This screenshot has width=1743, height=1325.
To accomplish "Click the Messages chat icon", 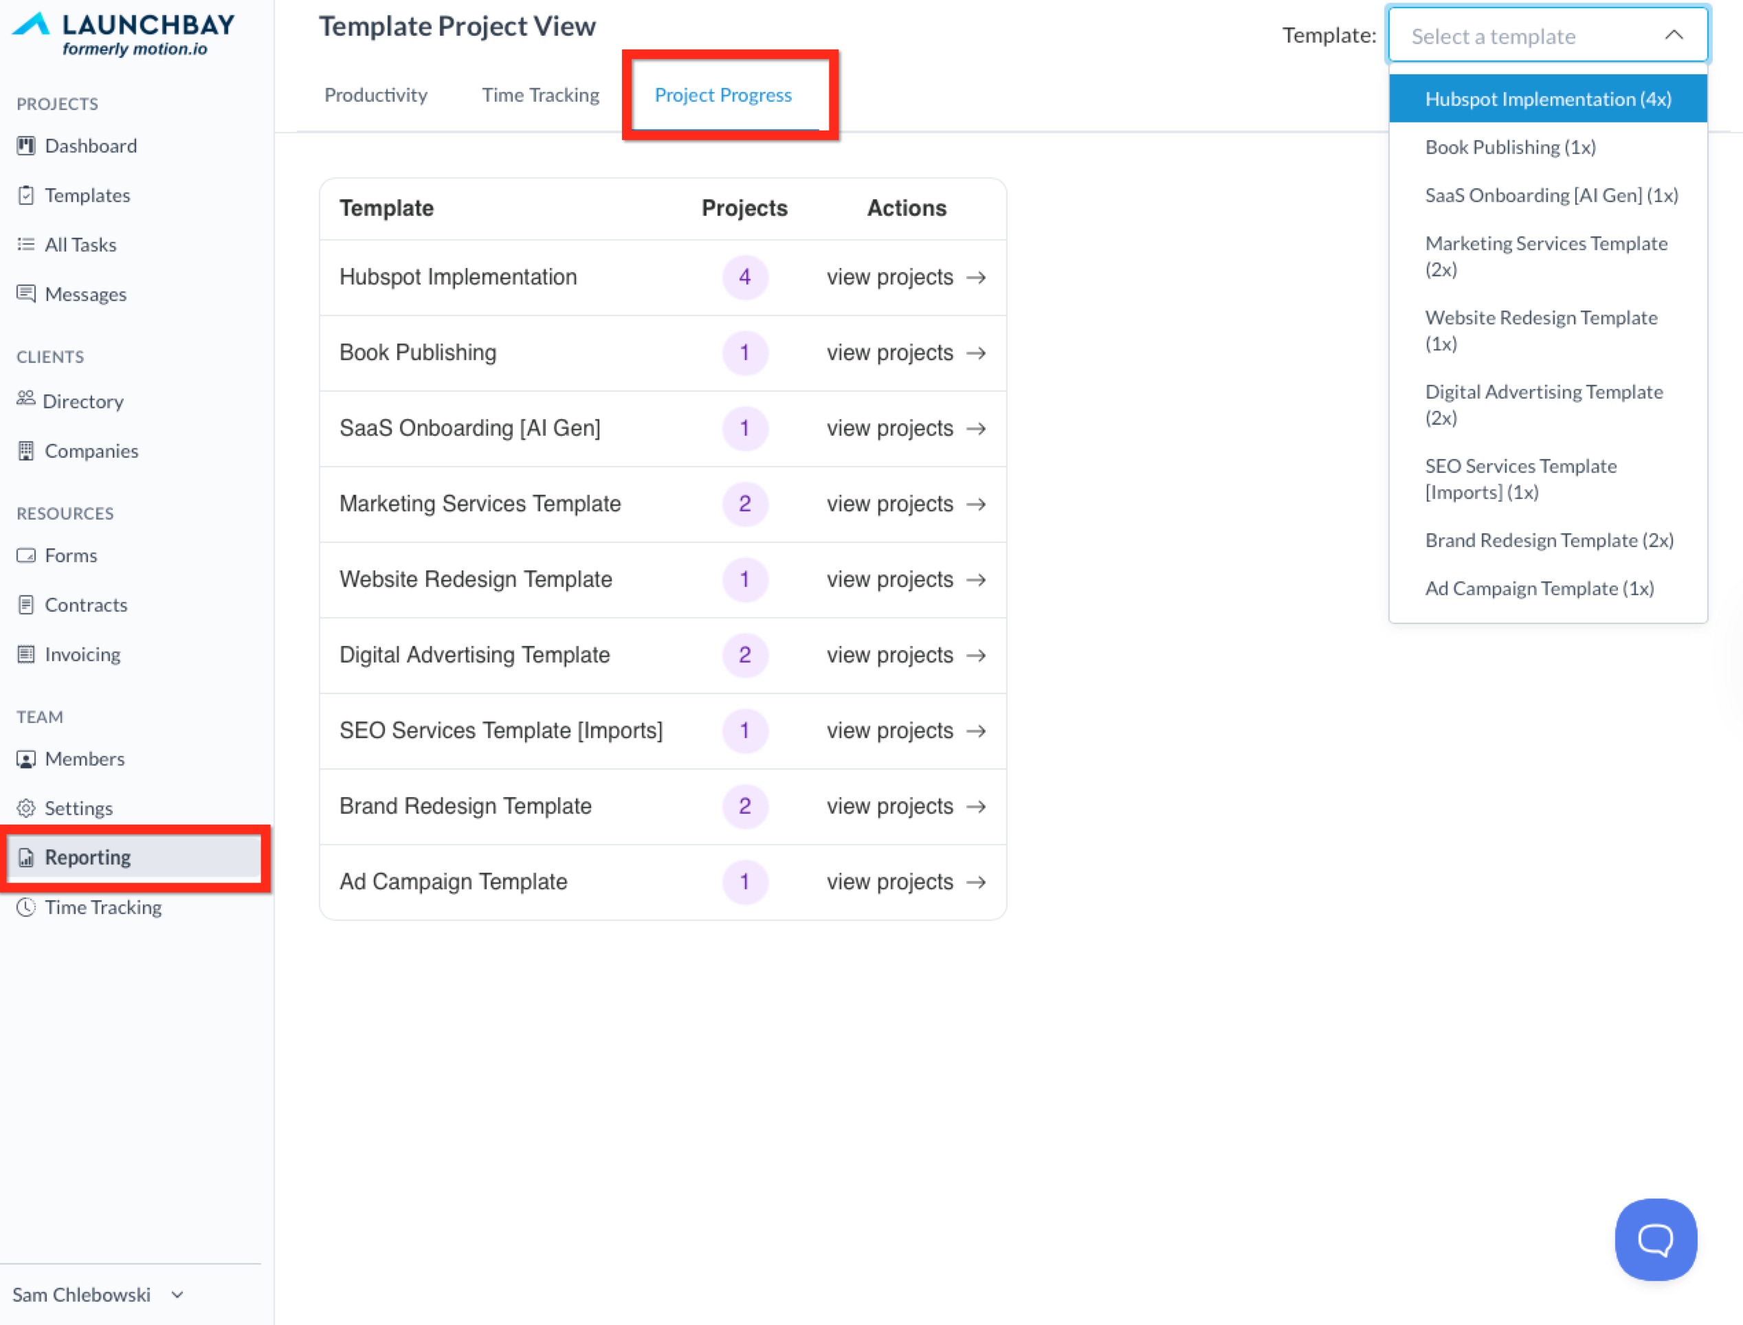I will (x=26, y=294).
